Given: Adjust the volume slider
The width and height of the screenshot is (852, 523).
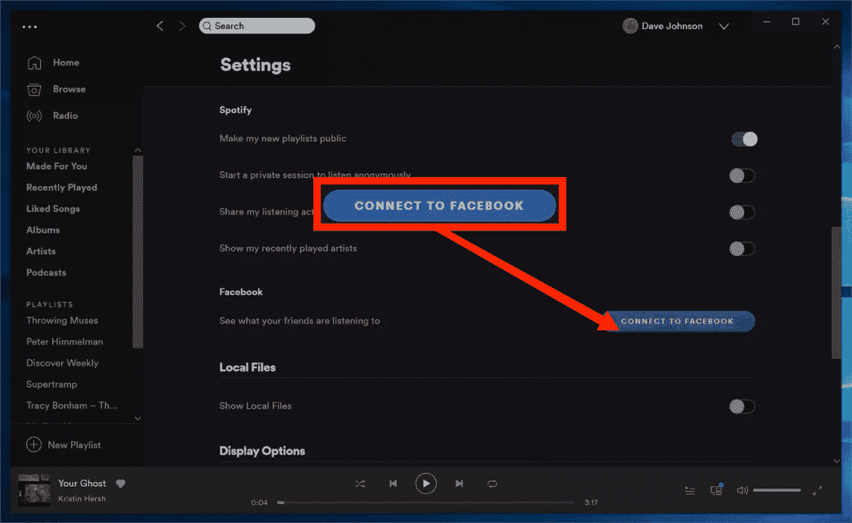Looking at the screenshot, I should 776,490.
